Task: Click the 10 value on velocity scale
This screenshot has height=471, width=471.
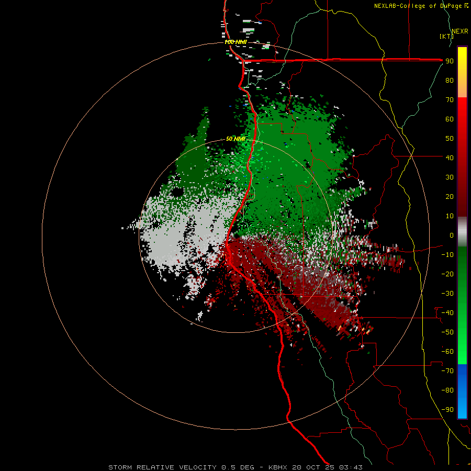Action: coord(450,216)
